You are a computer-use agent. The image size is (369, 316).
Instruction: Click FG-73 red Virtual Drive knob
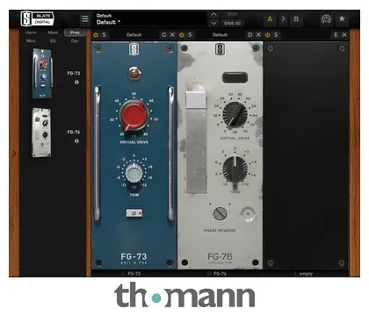click(134, 116)
